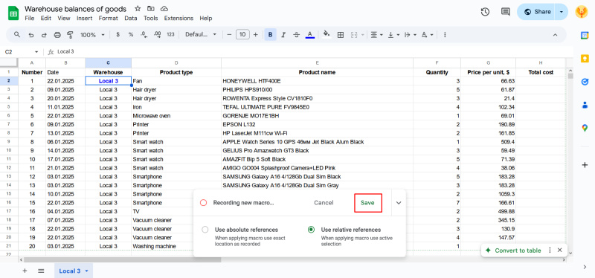Open the Default font dropdown

point(201,35)
